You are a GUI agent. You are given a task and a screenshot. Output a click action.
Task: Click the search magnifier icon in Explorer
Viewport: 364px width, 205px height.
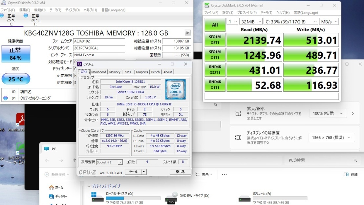tap(355, 160)
